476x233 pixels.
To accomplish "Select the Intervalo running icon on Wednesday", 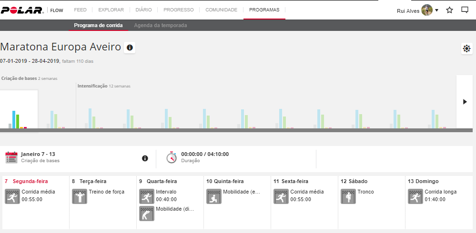I will (x=147, y=196).
